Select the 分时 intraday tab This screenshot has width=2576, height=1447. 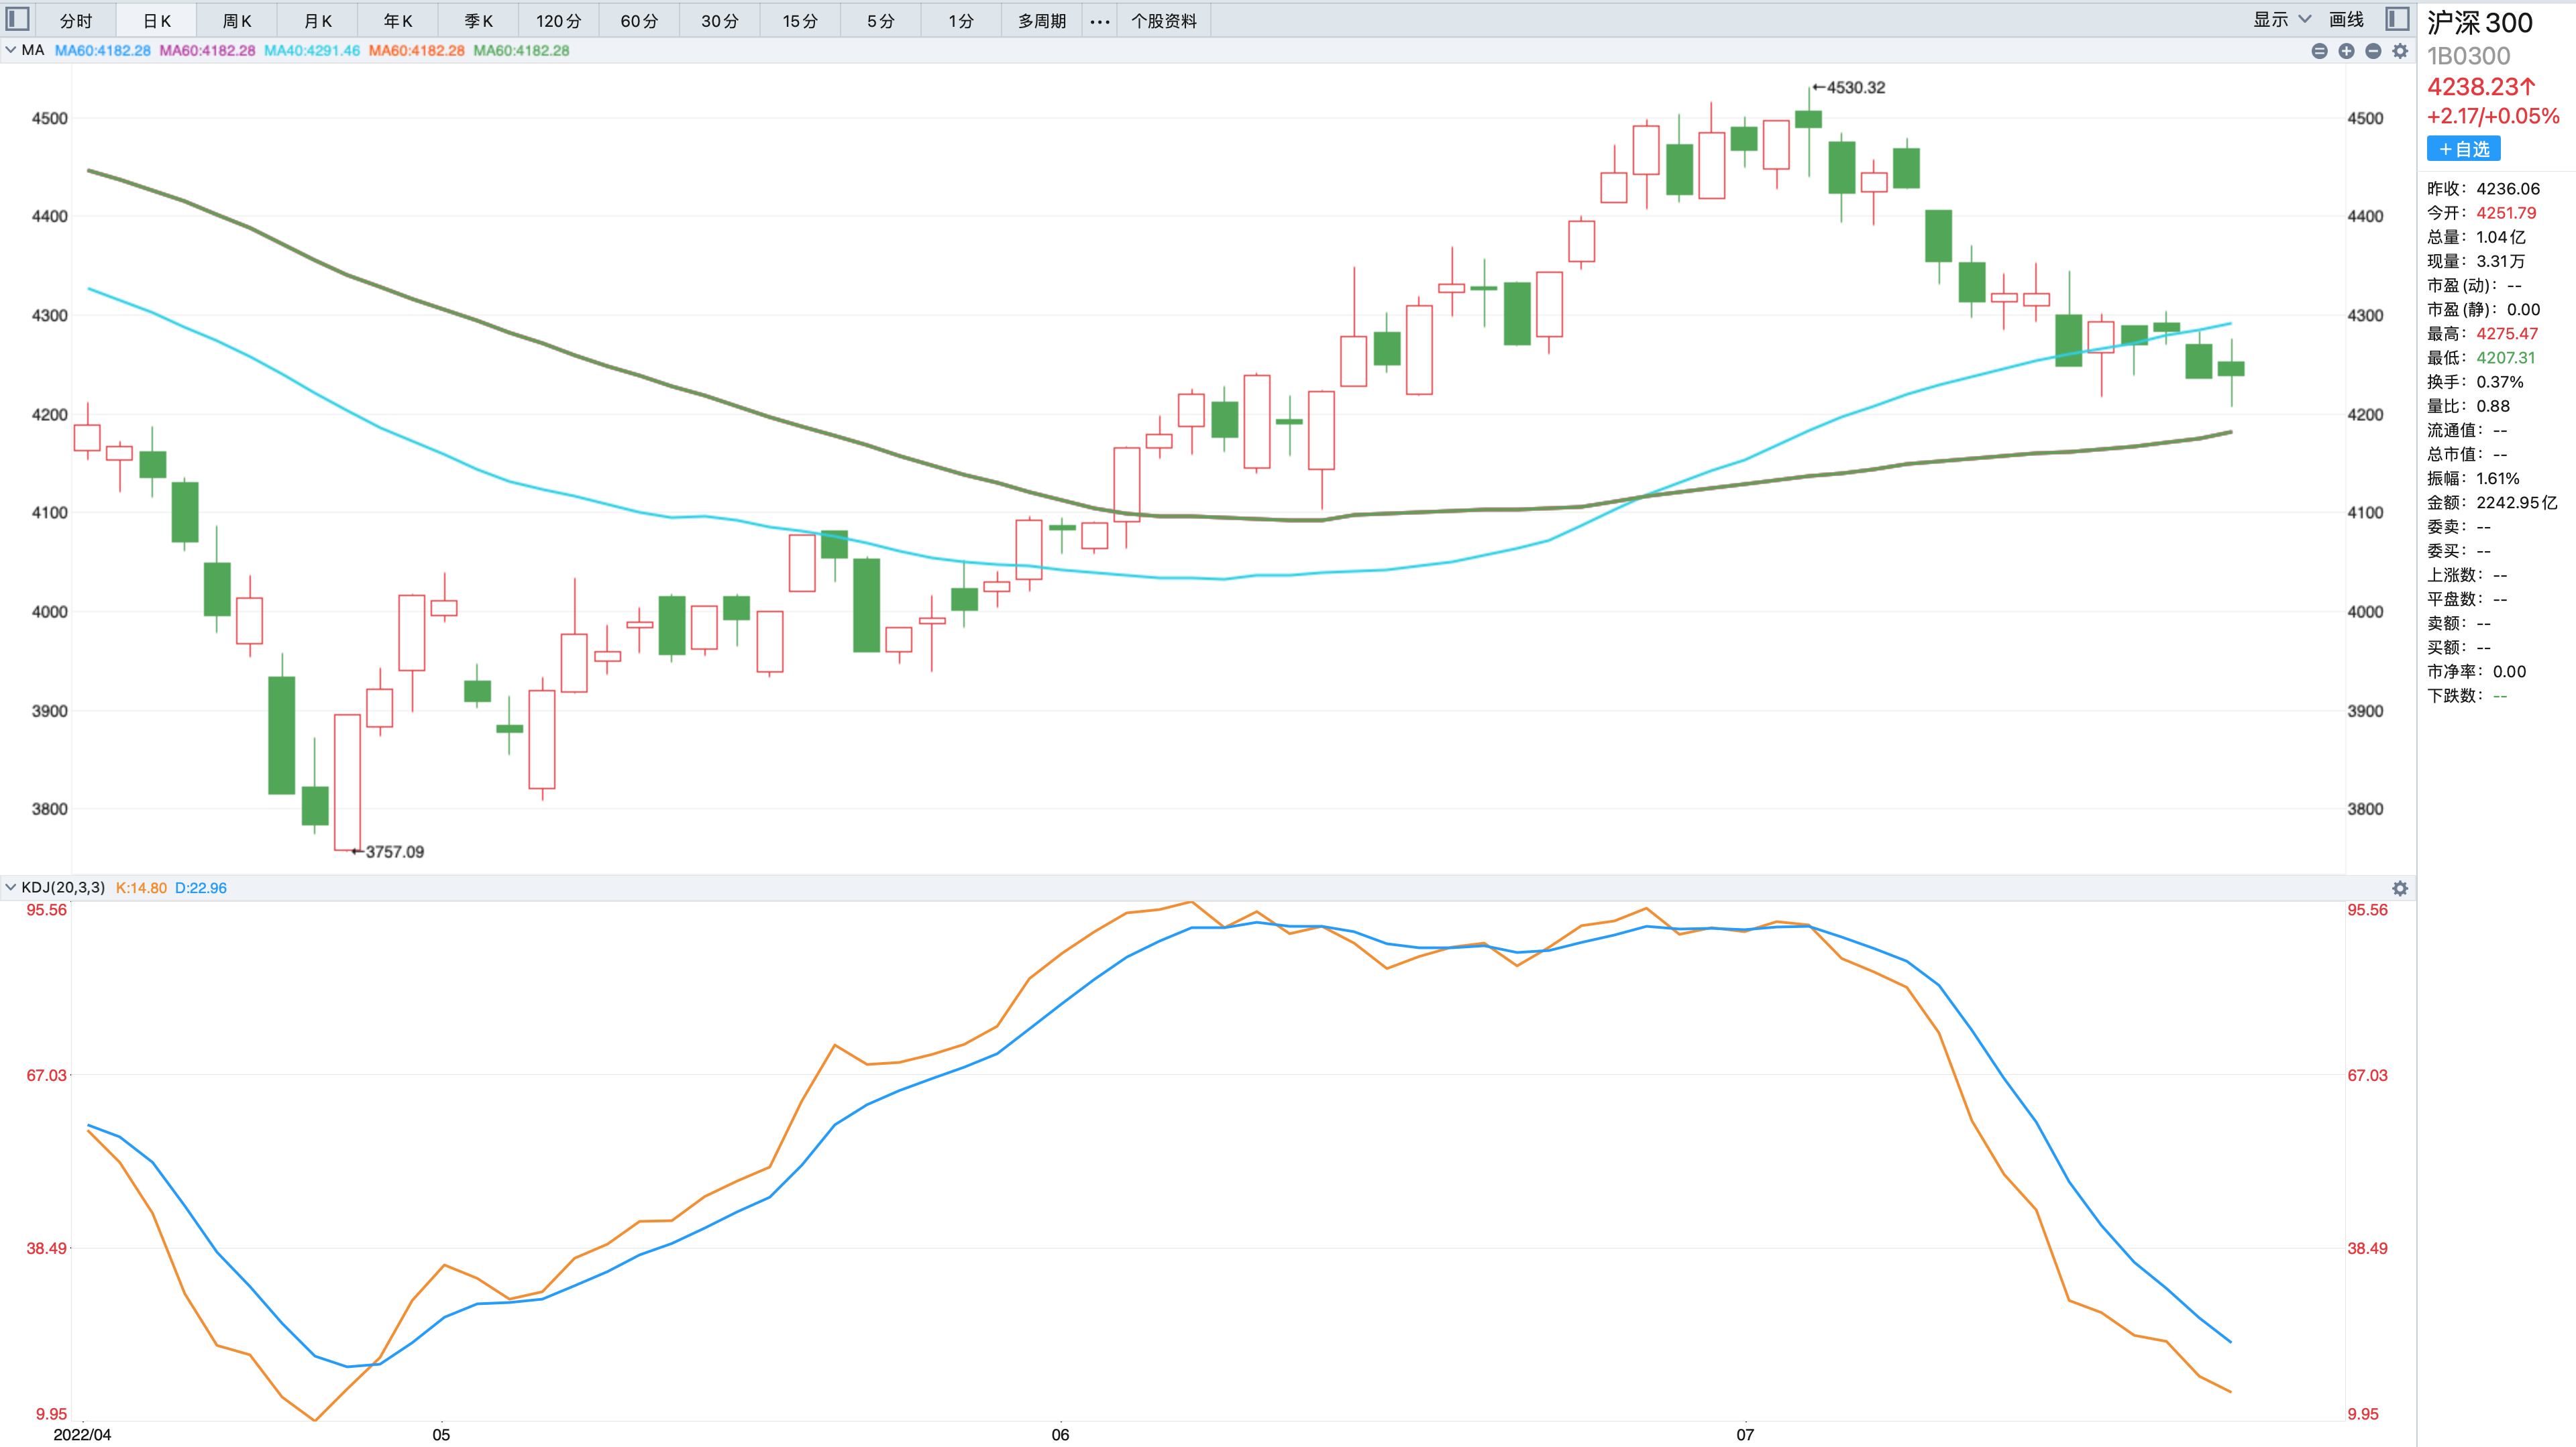[x=76, y=21]
